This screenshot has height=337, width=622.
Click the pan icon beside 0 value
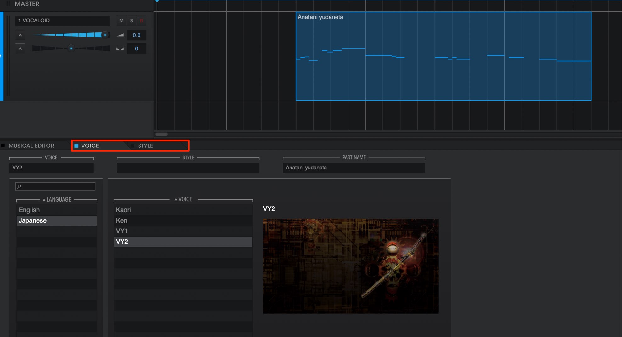(120, 49)
